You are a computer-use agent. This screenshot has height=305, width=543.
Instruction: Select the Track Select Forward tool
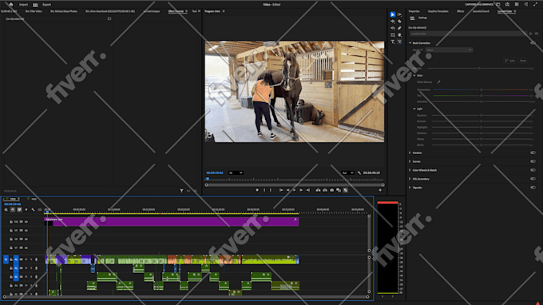(x=399, y=14)
